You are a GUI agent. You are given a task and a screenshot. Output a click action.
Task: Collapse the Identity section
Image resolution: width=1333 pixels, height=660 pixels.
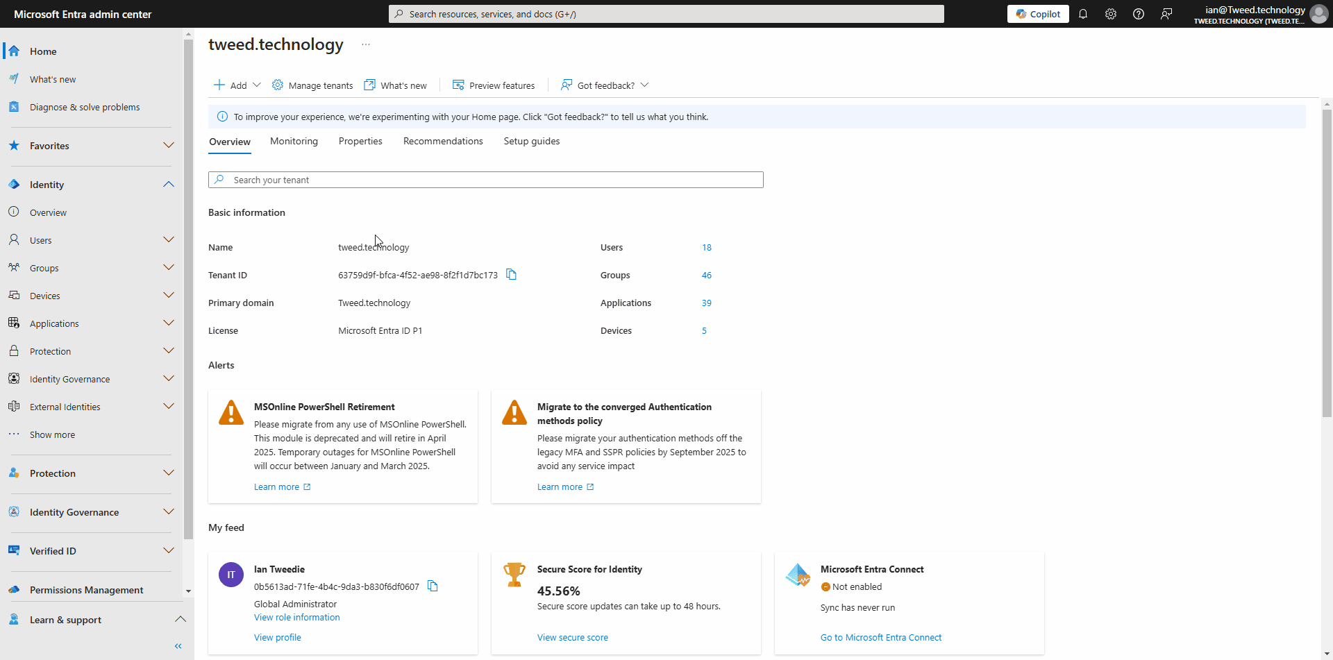click(x=169, y=184)
